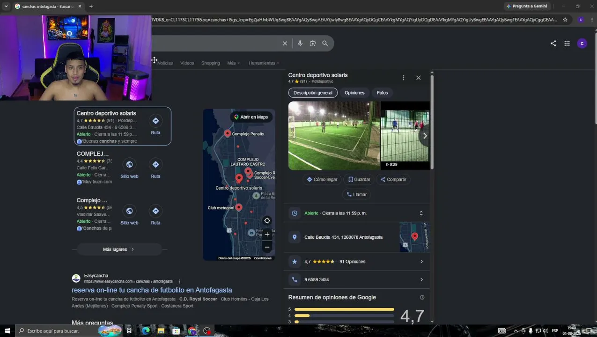Bookmark this page with the star icon
Viewport: 597px width, 337px height.
[565, 20]
